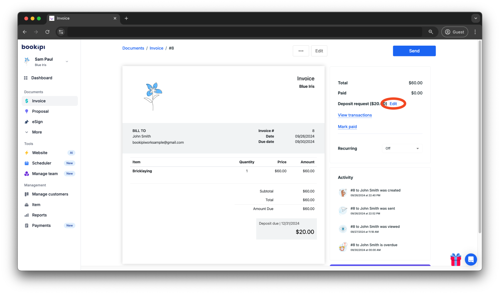Select Proposal in the Documents sidebar
The width and height of the screenshot is (500, 294).
click(40, 111)
